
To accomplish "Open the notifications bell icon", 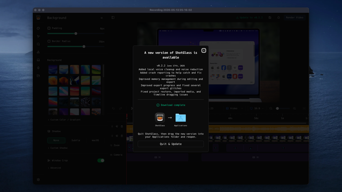I will pyautogui.click(x=278, y=18).
